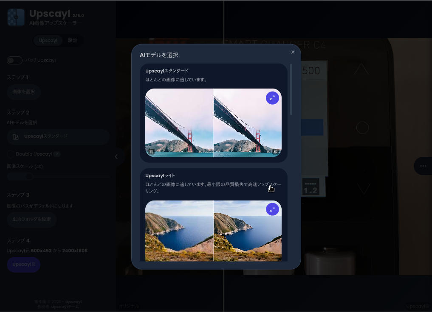Click the model list scrollbar in dialog

click(x=291, y=89)
